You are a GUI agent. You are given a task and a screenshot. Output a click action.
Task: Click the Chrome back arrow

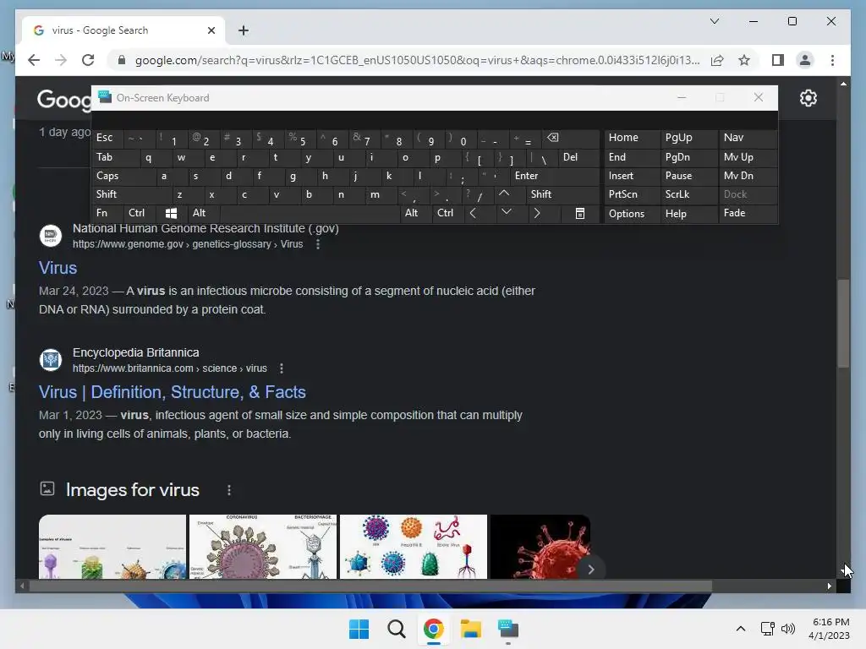(x=34, y=60)
